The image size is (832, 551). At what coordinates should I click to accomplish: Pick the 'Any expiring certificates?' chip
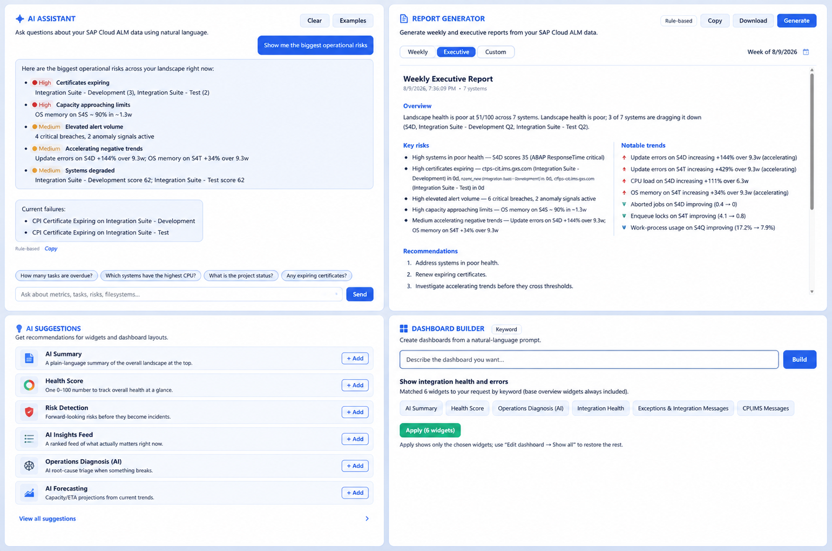pyautogui.click(x=316, y=275)
